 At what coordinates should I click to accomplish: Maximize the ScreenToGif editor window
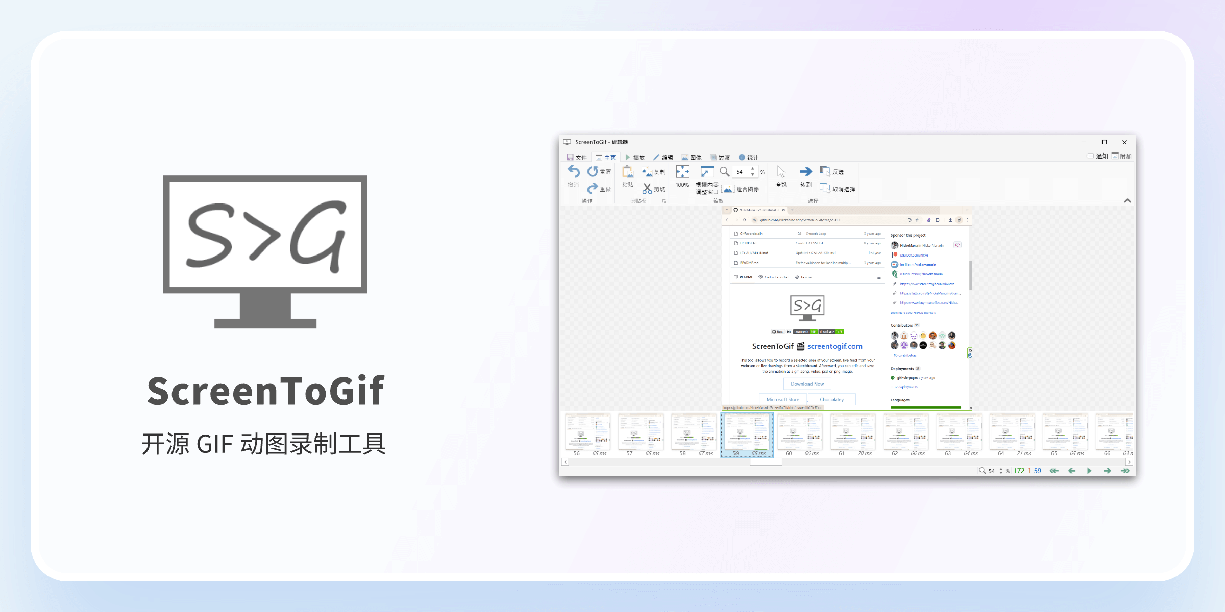pos(1104,142)
